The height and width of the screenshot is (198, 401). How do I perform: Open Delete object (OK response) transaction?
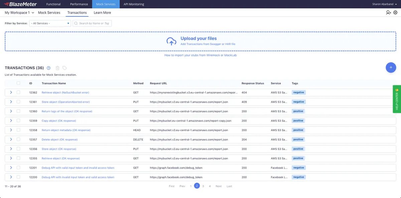(59, 139)
